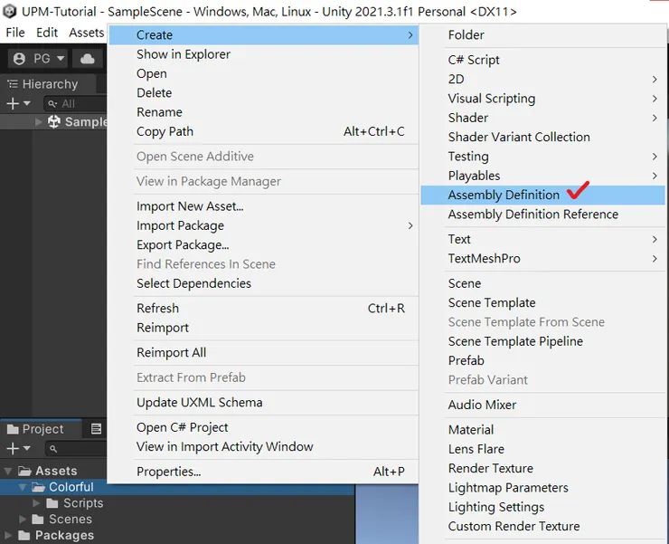Create a Render Texture

tap(542, 468)
